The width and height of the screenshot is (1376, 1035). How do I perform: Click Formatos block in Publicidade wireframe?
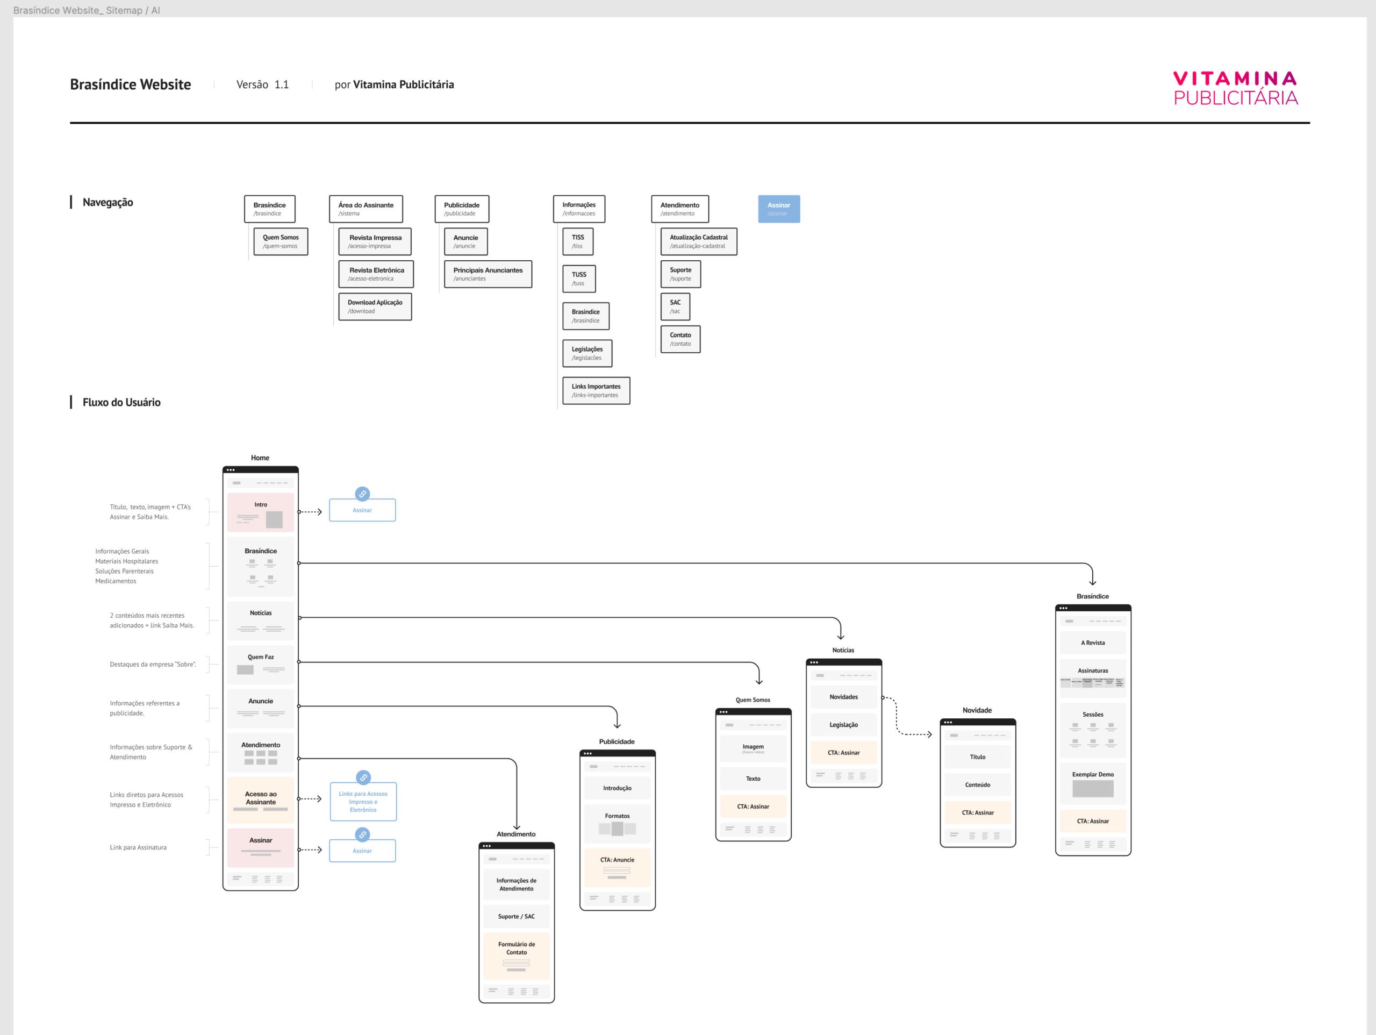click(617, 824)
